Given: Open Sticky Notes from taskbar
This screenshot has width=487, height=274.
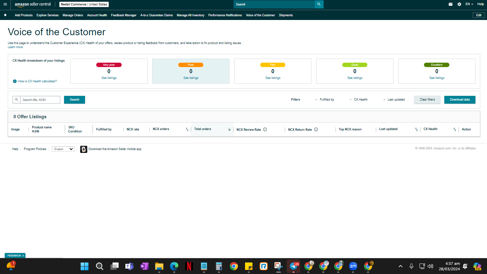Looking at the screenshot, I should 249,266.
